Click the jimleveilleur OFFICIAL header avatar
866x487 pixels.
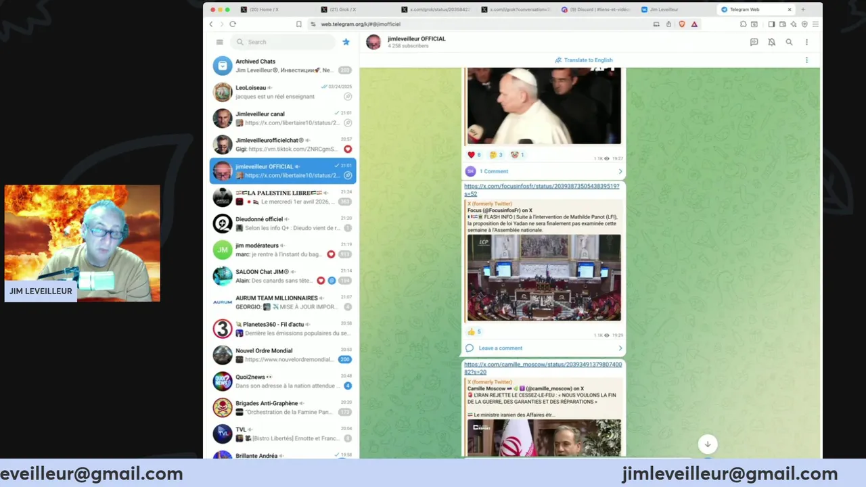(373, 42)
